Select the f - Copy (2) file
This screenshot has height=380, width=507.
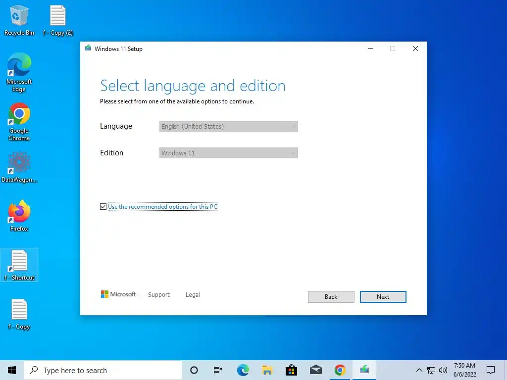(58, 20)
